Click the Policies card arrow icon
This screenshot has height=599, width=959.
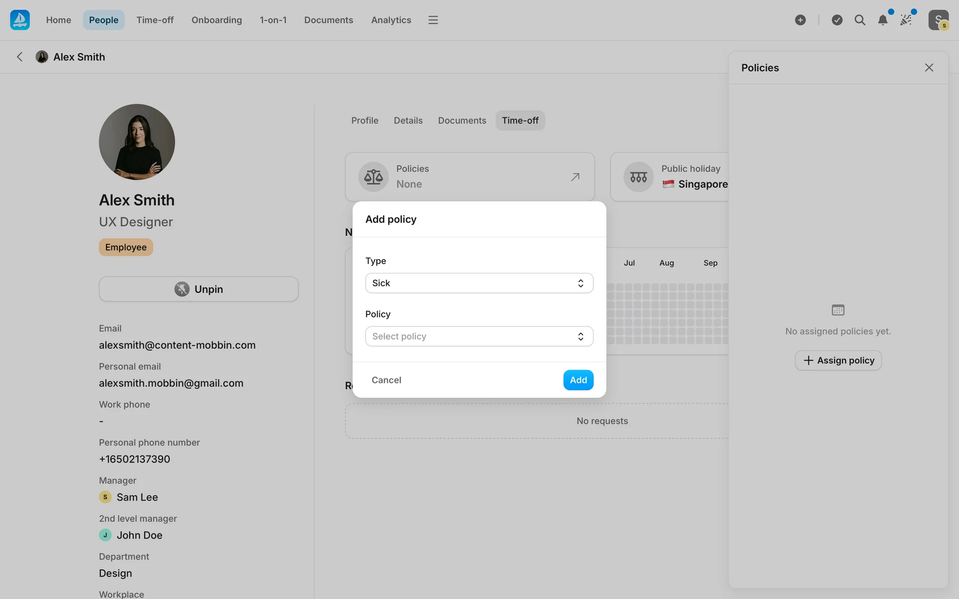tap(575, 177)
